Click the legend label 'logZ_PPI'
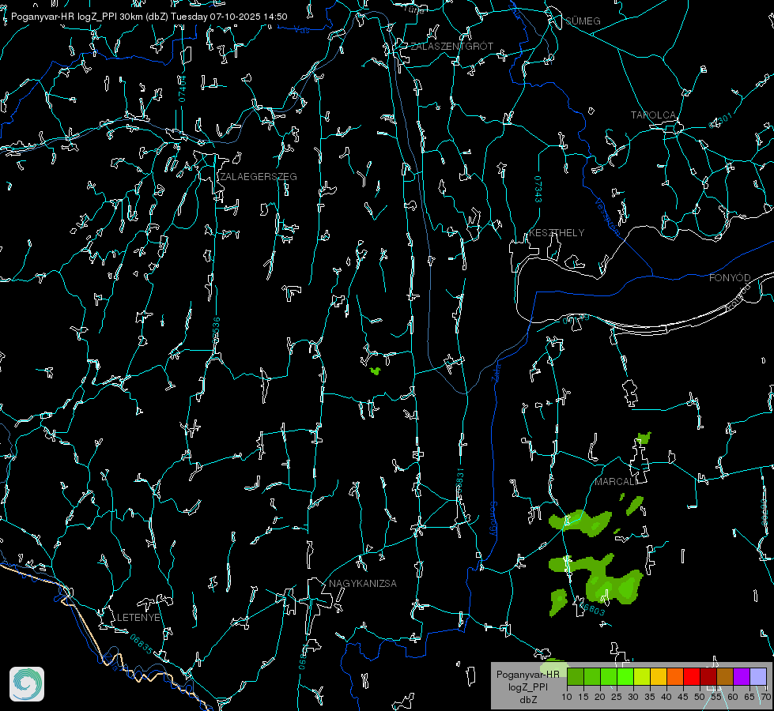 click(x=527, y=687)
